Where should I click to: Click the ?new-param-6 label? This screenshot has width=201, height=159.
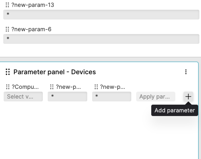tap(31, 29)
